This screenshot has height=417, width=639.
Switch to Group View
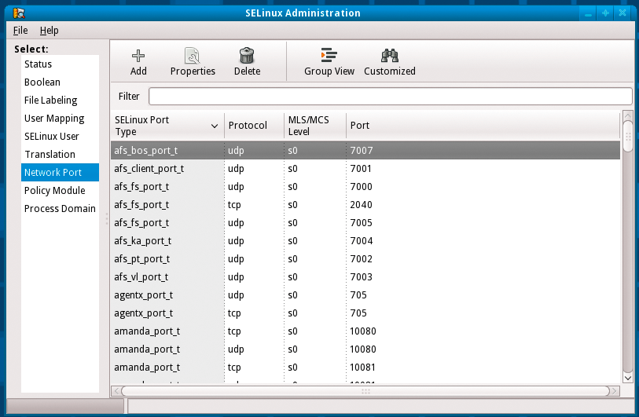(329, 62)
